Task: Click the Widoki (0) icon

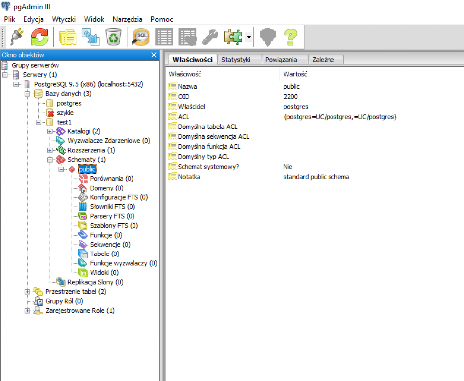Action: click(x=83, y=273)
